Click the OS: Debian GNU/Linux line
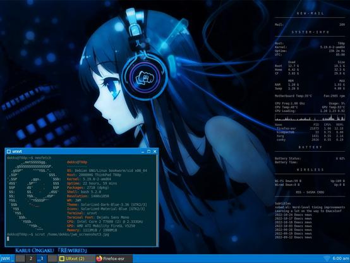This screenshot has height=263, width=350. pyautogui.click(x=107, y=171)
